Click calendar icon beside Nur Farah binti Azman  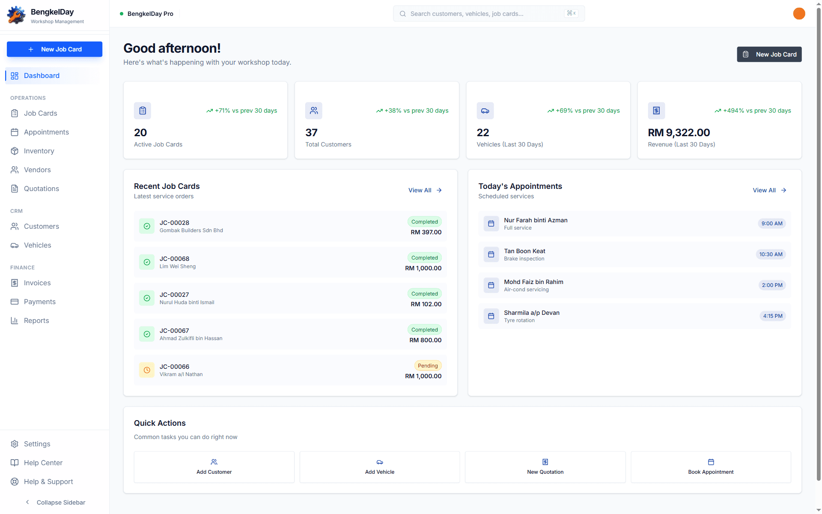click(491, 224)
